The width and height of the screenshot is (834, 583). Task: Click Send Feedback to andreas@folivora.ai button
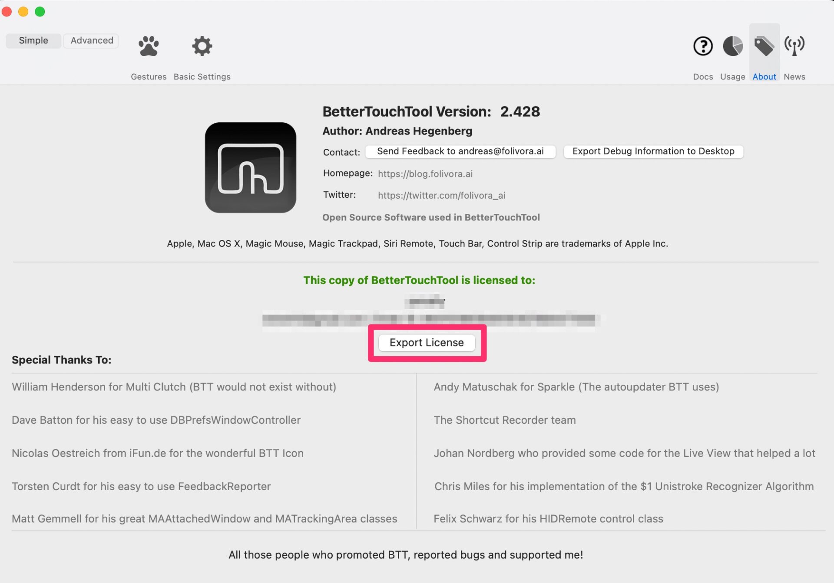click(x=460, y=151)
